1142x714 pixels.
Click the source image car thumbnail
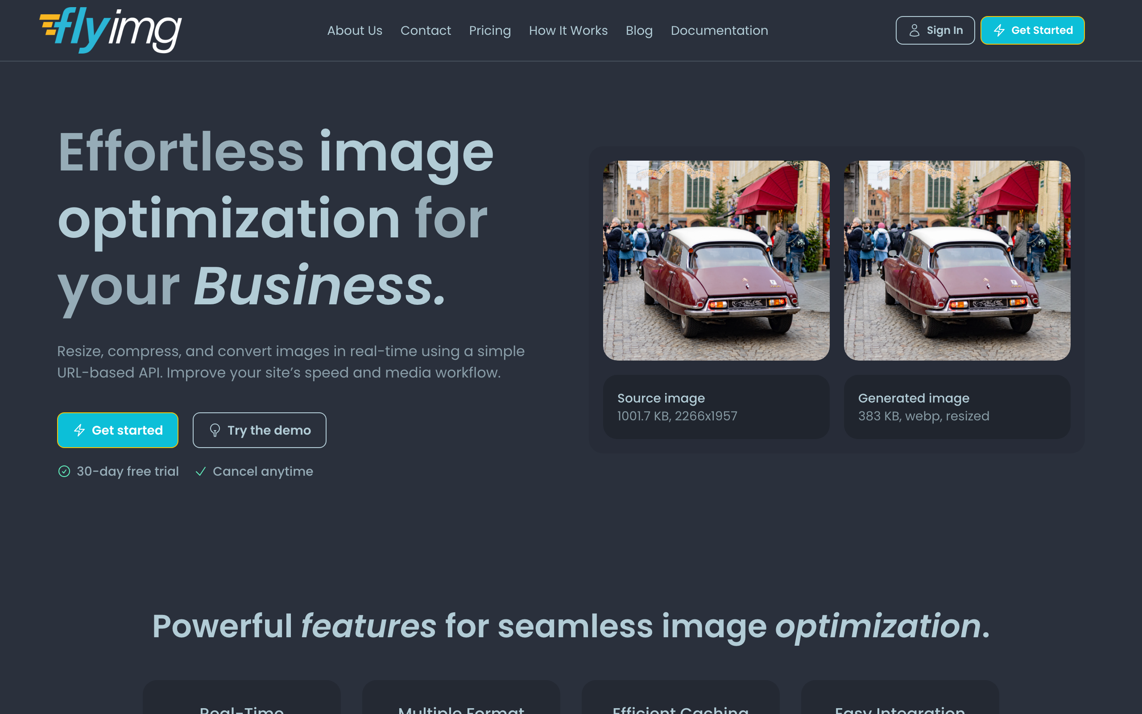pos(716,260)
